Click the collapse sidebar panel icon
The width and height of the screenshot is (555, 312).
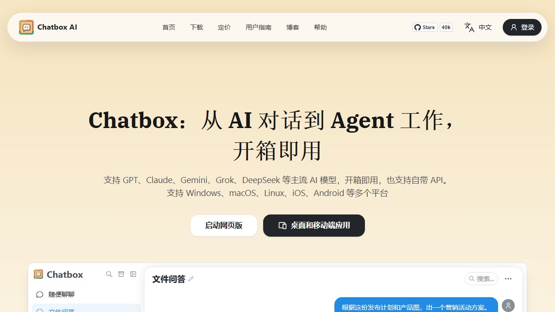(x=133, y=274)
